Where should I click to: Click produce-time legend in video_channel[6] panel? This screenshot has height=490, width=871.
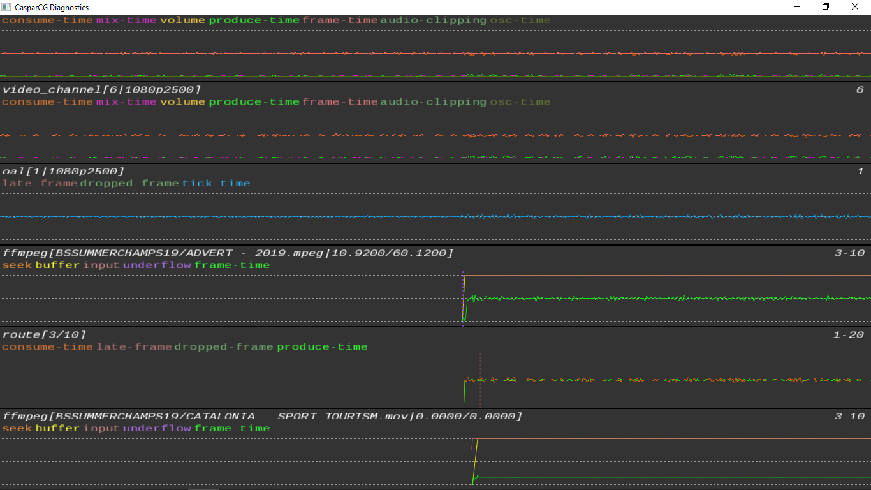(254, 102)
